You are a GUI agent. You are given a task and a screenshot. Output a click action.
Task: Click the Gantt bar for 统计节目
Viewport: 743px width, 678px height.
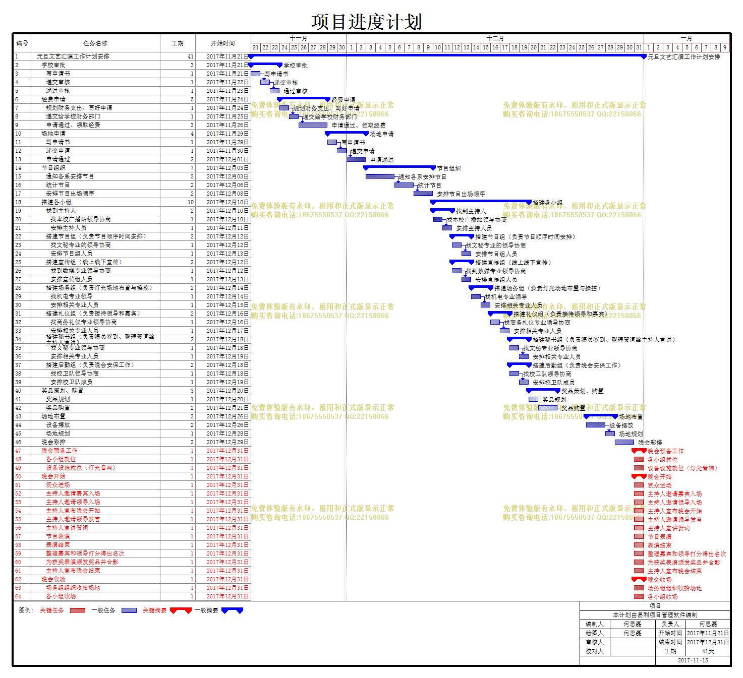click(404, 185)
